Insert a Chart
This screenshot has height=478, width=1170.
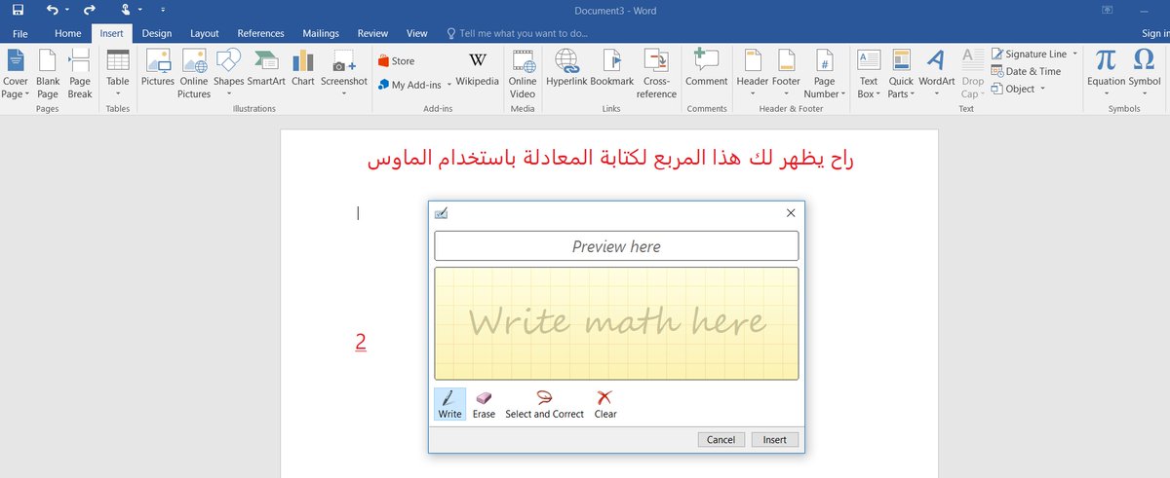click(x=303, y=68)
